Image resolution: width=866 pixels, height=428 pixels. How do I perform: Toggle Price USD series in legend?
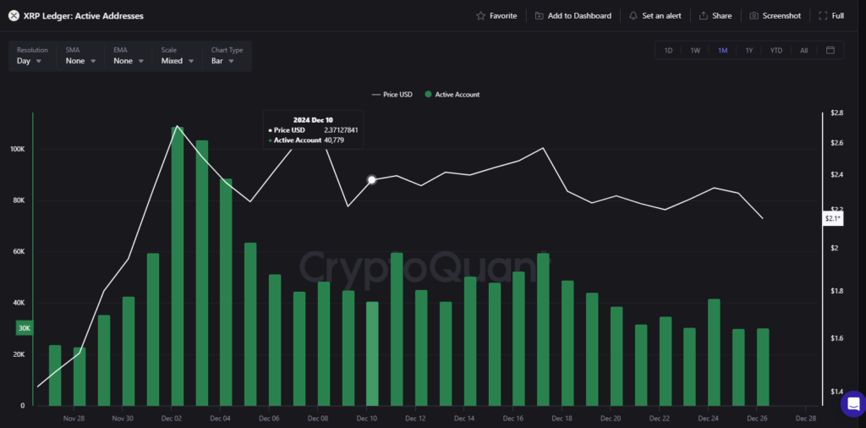[392, 95]
